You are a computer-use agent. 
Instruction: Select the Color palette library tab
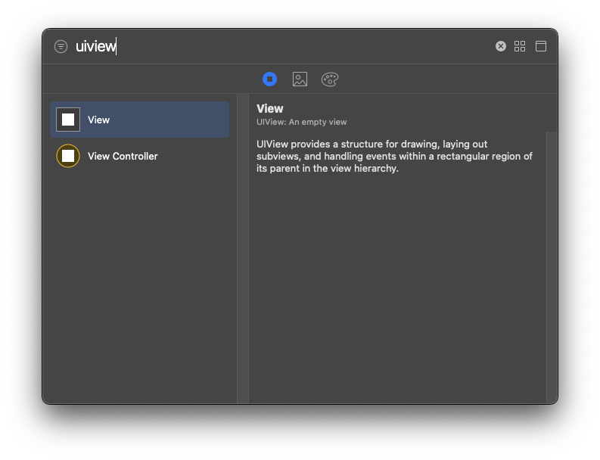coord(330,79)
